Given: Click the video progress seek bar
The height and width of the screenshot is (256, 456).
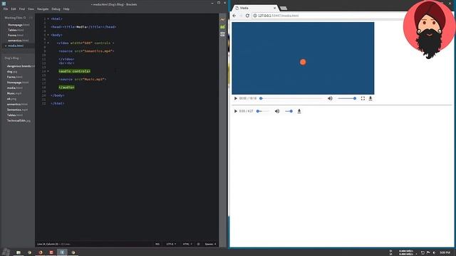Looking at the screenshot, I should click(x=291, y=98).
